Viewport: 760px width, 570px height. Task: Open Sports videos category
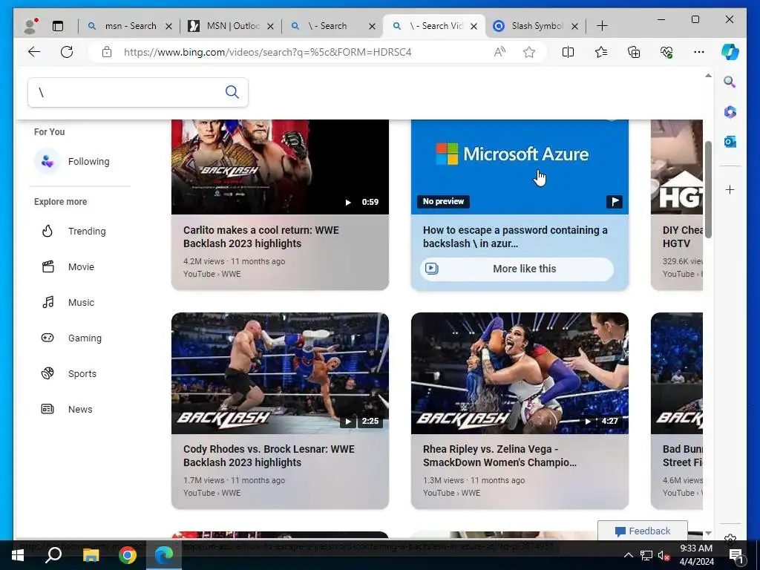[69, 374]
